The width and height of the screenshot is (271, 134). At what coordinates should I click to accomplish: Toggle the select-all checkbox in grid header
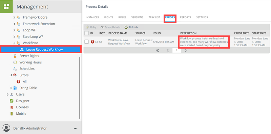click(x=87, y=33)
